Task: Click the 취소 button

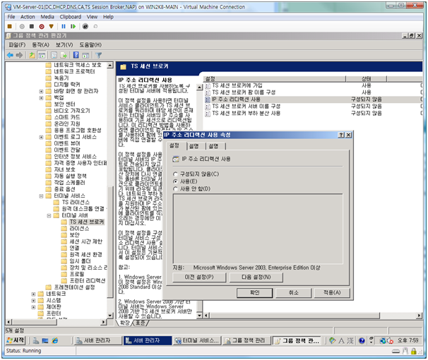Action: point(293,293)
